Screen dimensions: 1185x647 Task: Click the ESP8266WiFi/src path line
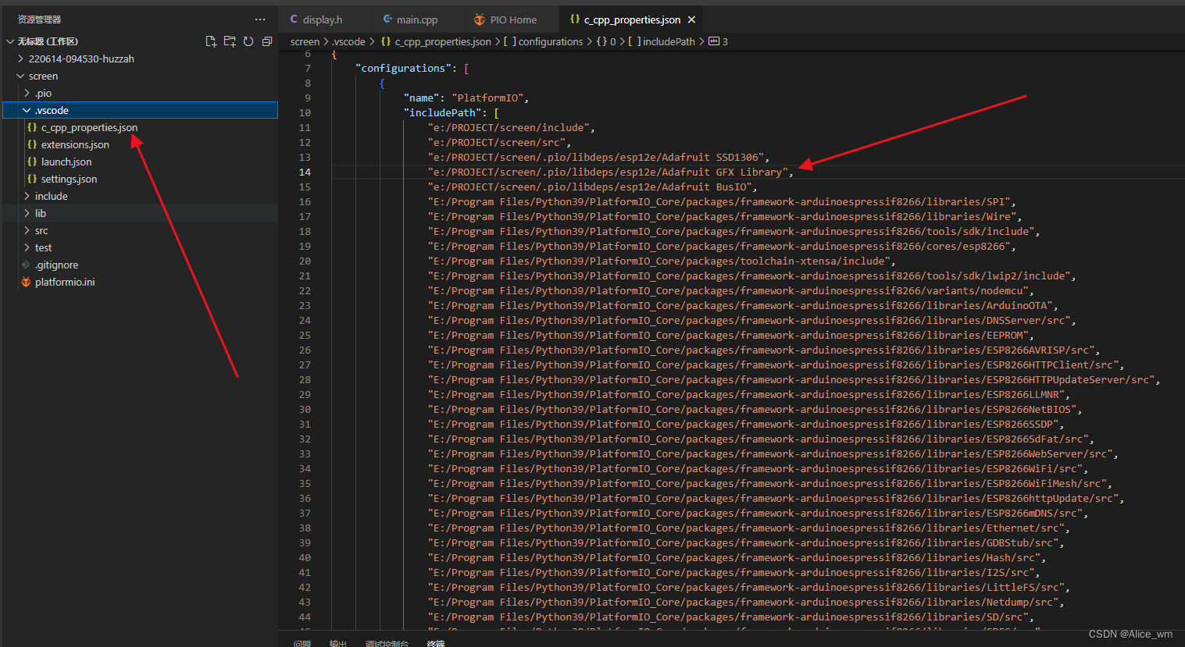(x=758, y=468)
